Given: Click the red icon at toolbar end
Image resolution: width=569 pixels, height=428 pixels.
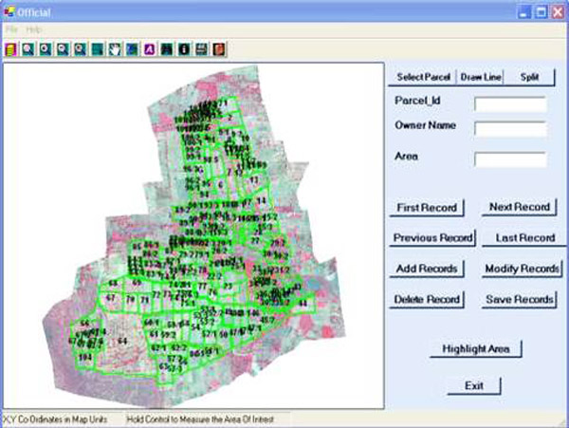Looking at the screenshot, I should [x=217, y=48].
